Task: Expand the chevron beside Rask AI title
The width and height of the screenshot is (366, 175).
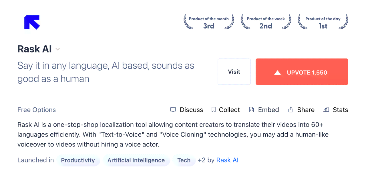Action: click(58, 49)
